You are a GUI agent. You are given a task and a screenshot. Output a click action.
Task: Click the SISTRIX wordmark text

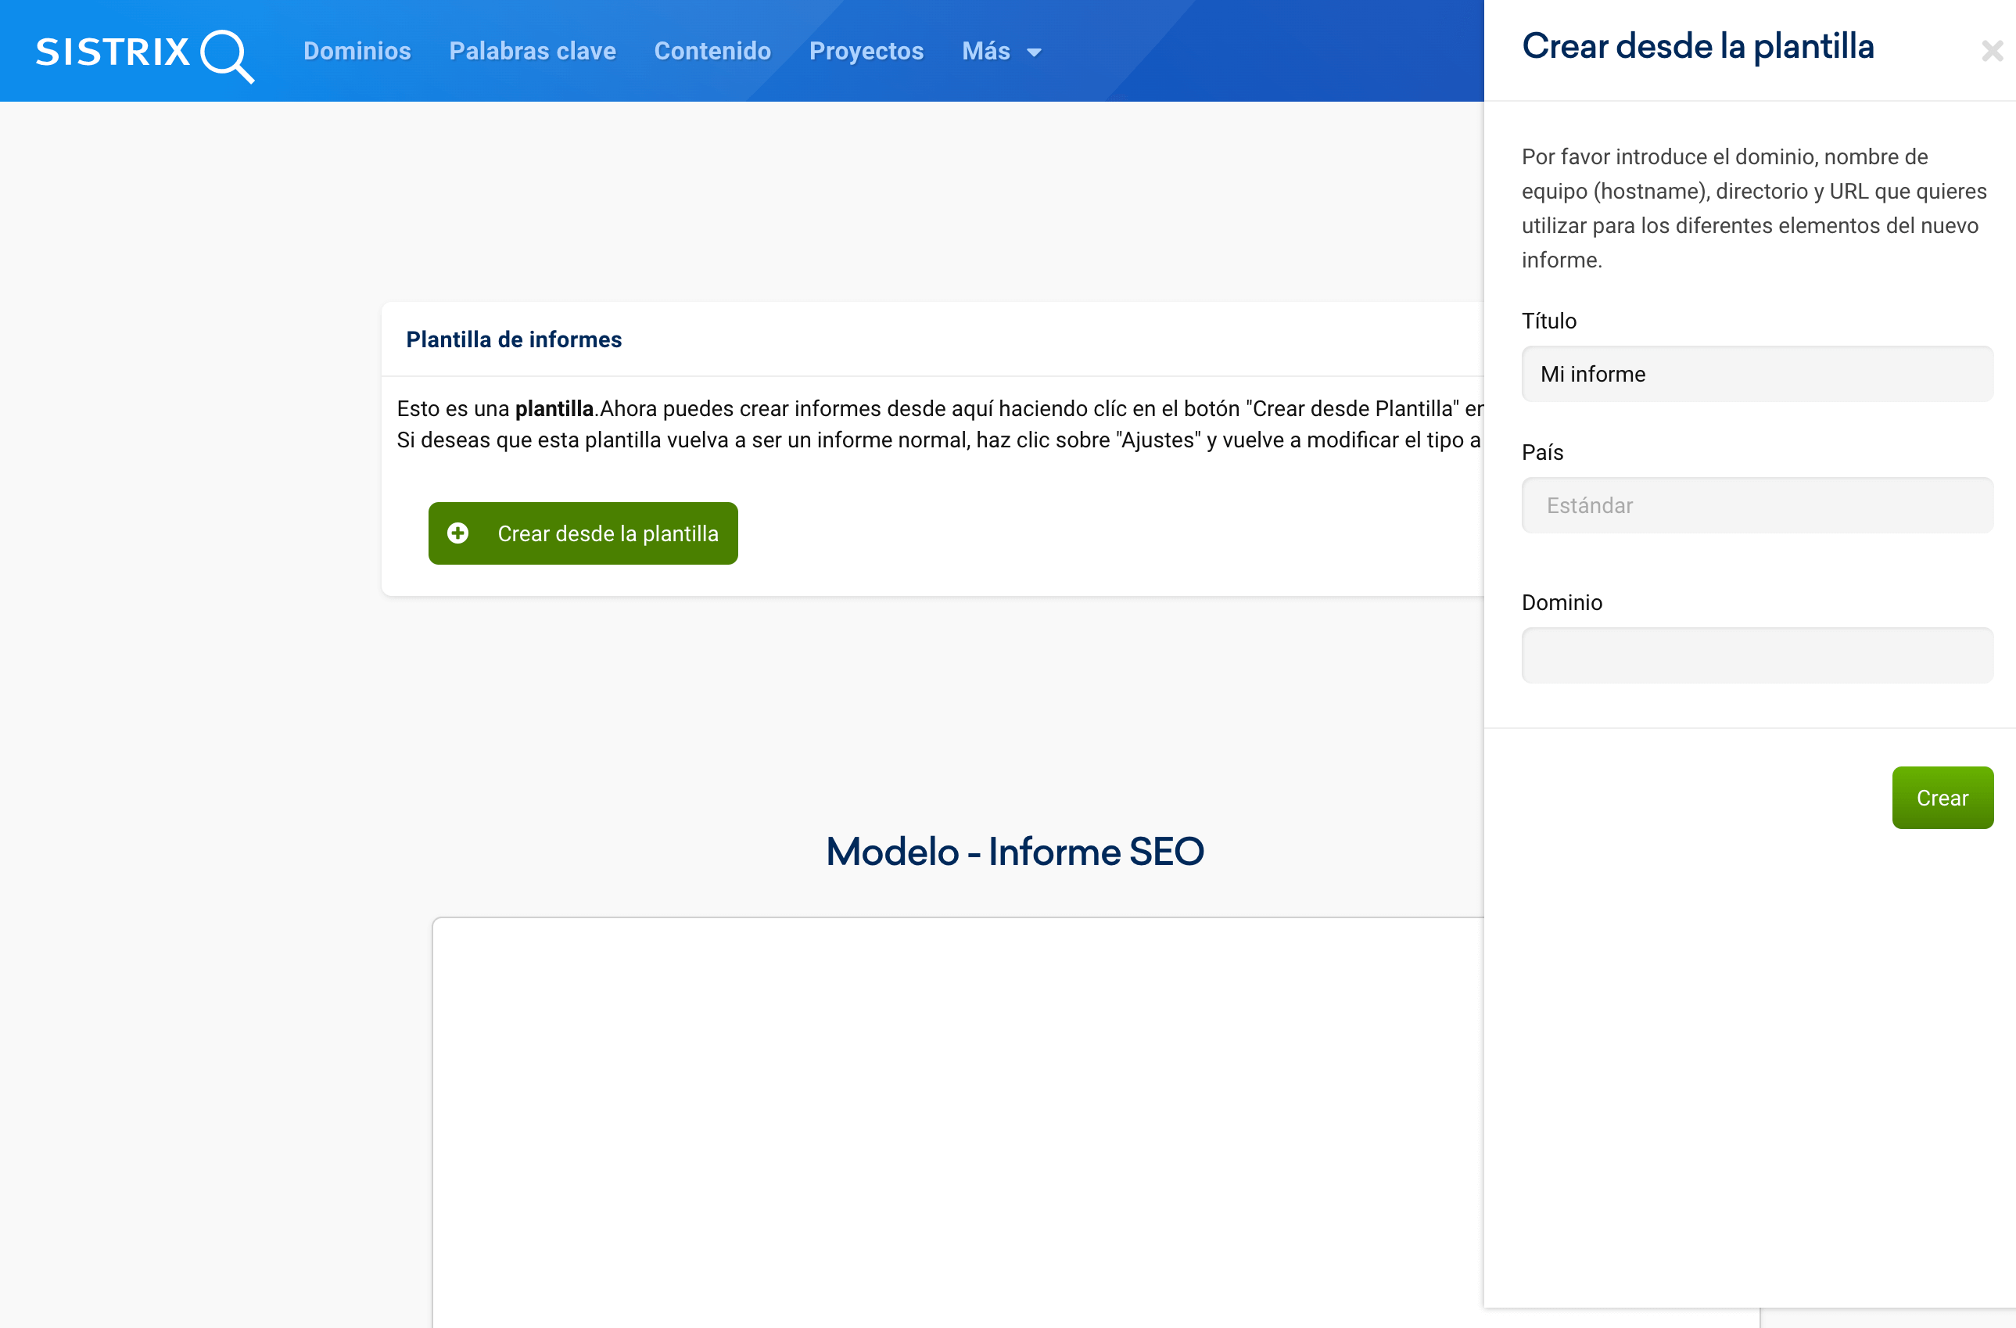point(113,52)
